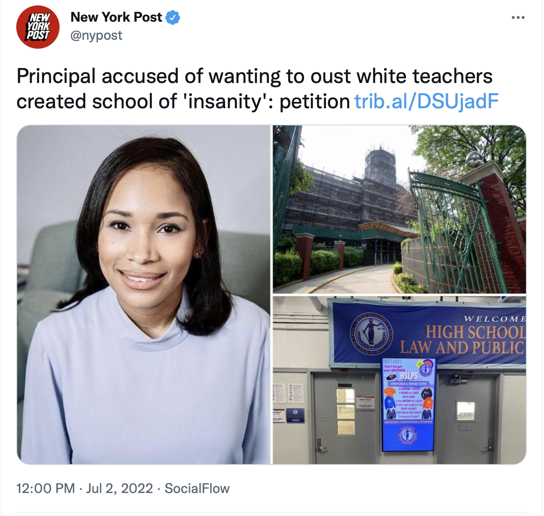This screenshot has width=544, height=516.
Task: Click the WELCOME text on blue banner
Action: tap(495, 318)
